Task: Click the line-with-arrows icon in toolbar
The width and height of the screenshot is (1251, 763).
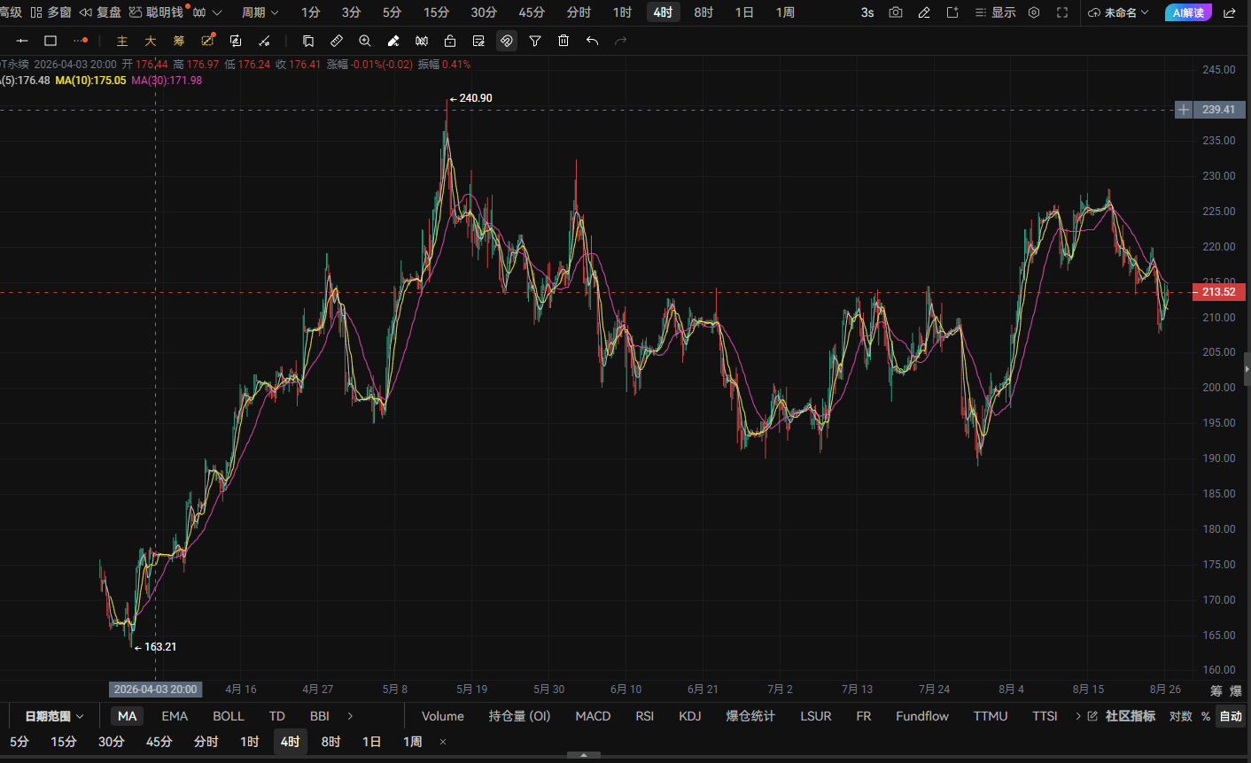Action: pyautogui.click(x=264, y=41)
